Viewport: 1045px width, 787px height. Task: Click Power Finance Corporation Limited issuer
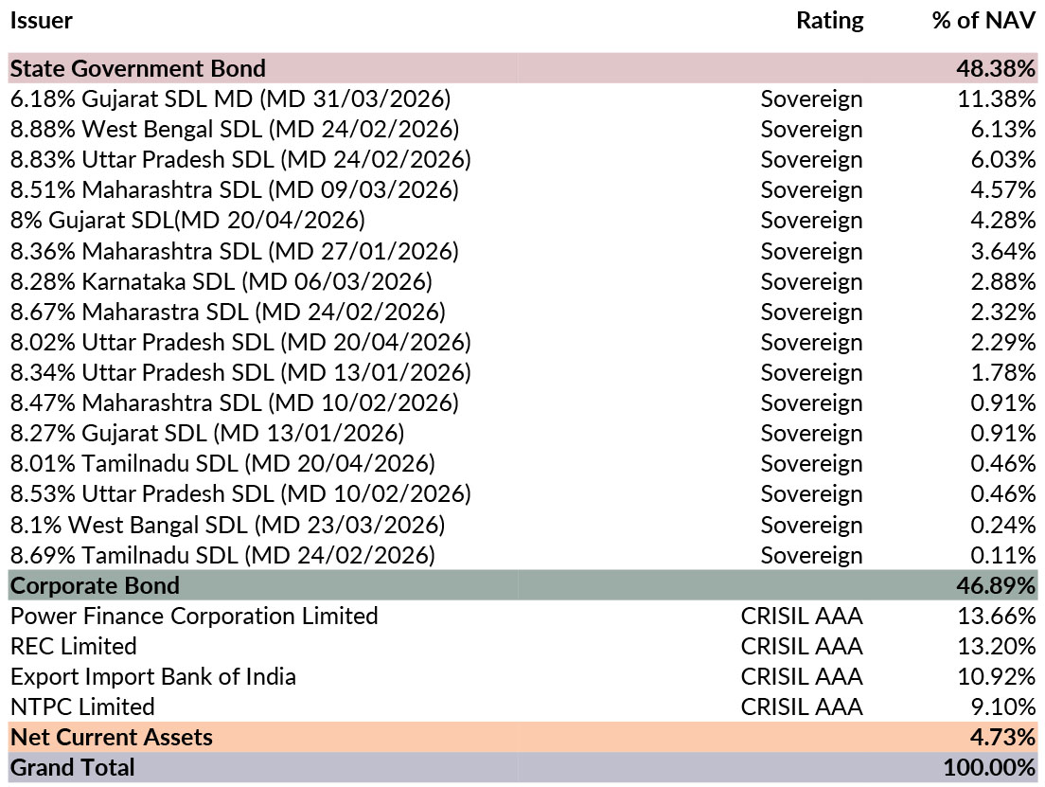194,616
